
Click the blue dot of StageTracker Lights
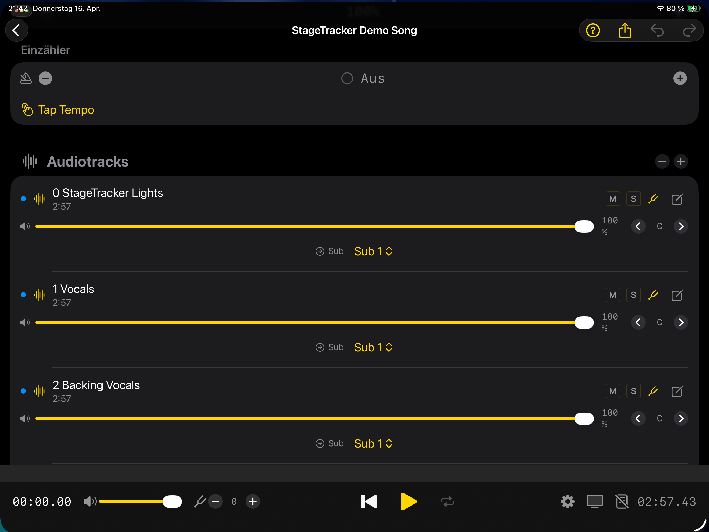[x=23, y=199]
